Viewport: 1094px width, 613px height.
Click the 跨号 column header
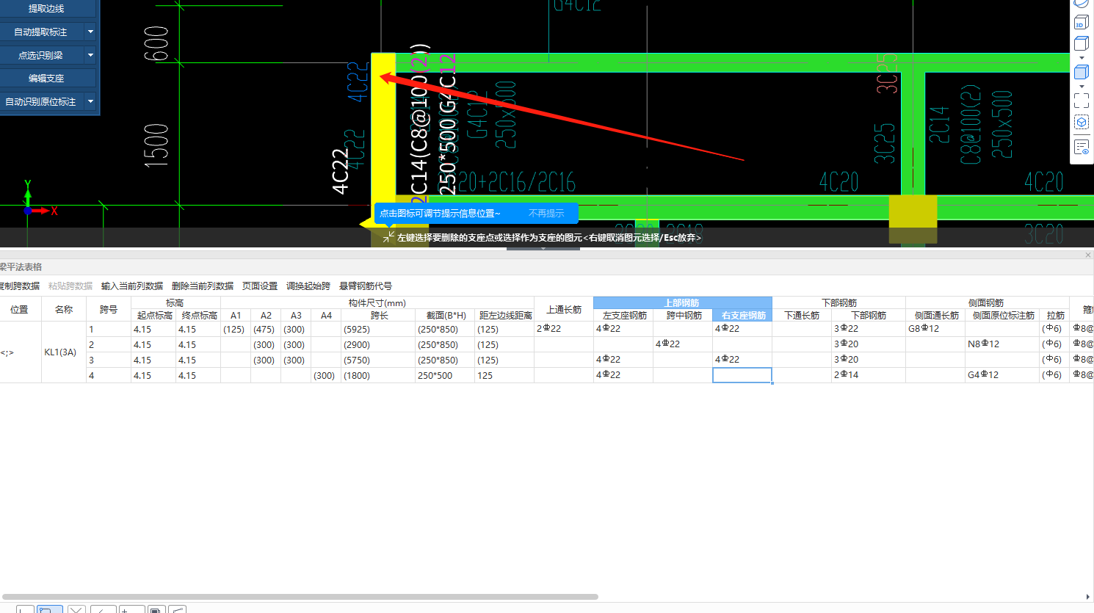tap(109, 309)
